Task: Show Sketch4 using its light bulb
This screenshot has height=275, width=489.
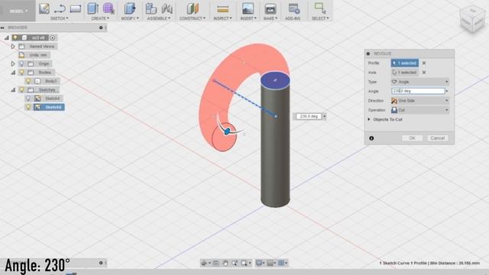Action: point(28,99)
